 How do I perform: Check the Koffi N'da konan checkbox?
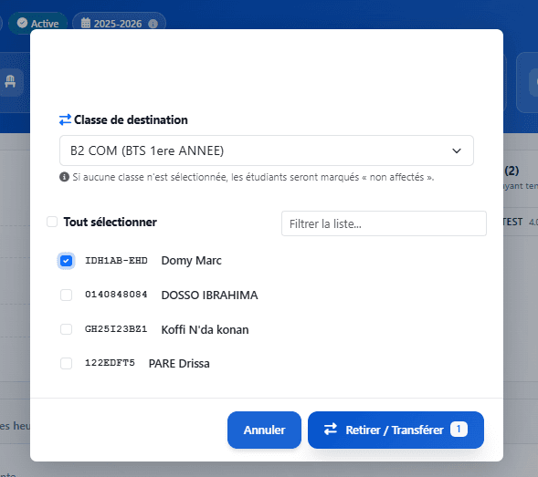[66, 329]
